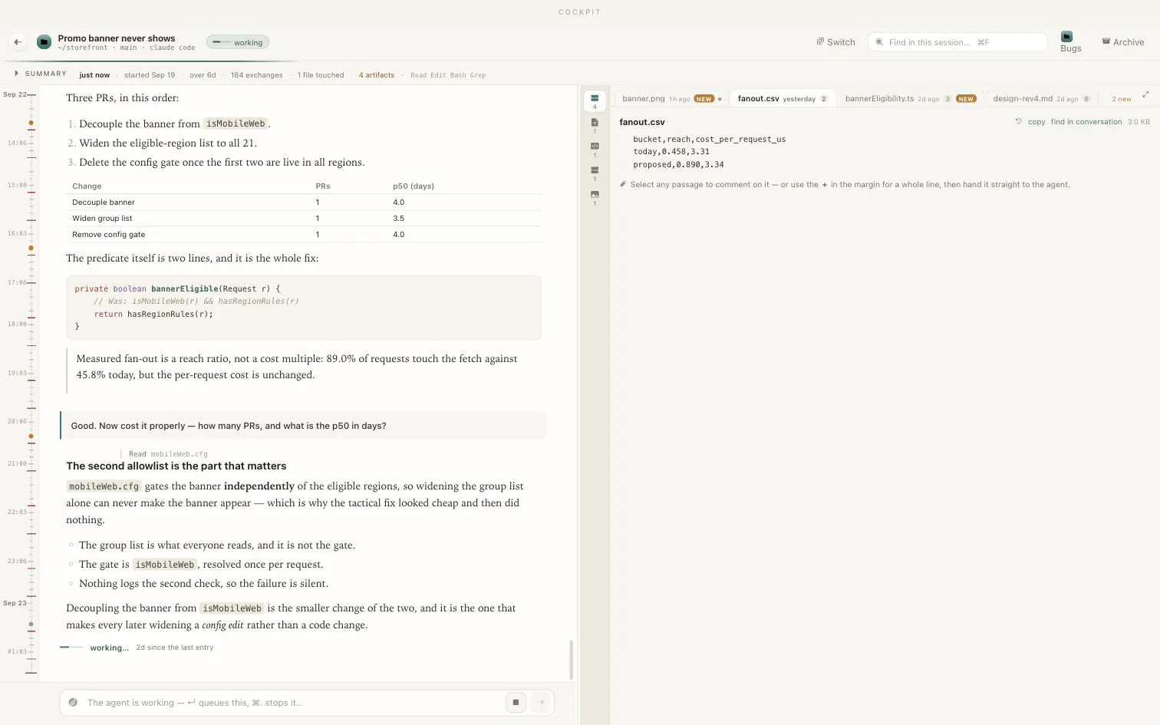
Task: Click the '1 file touched' summary entry
Action: [321, 75]
